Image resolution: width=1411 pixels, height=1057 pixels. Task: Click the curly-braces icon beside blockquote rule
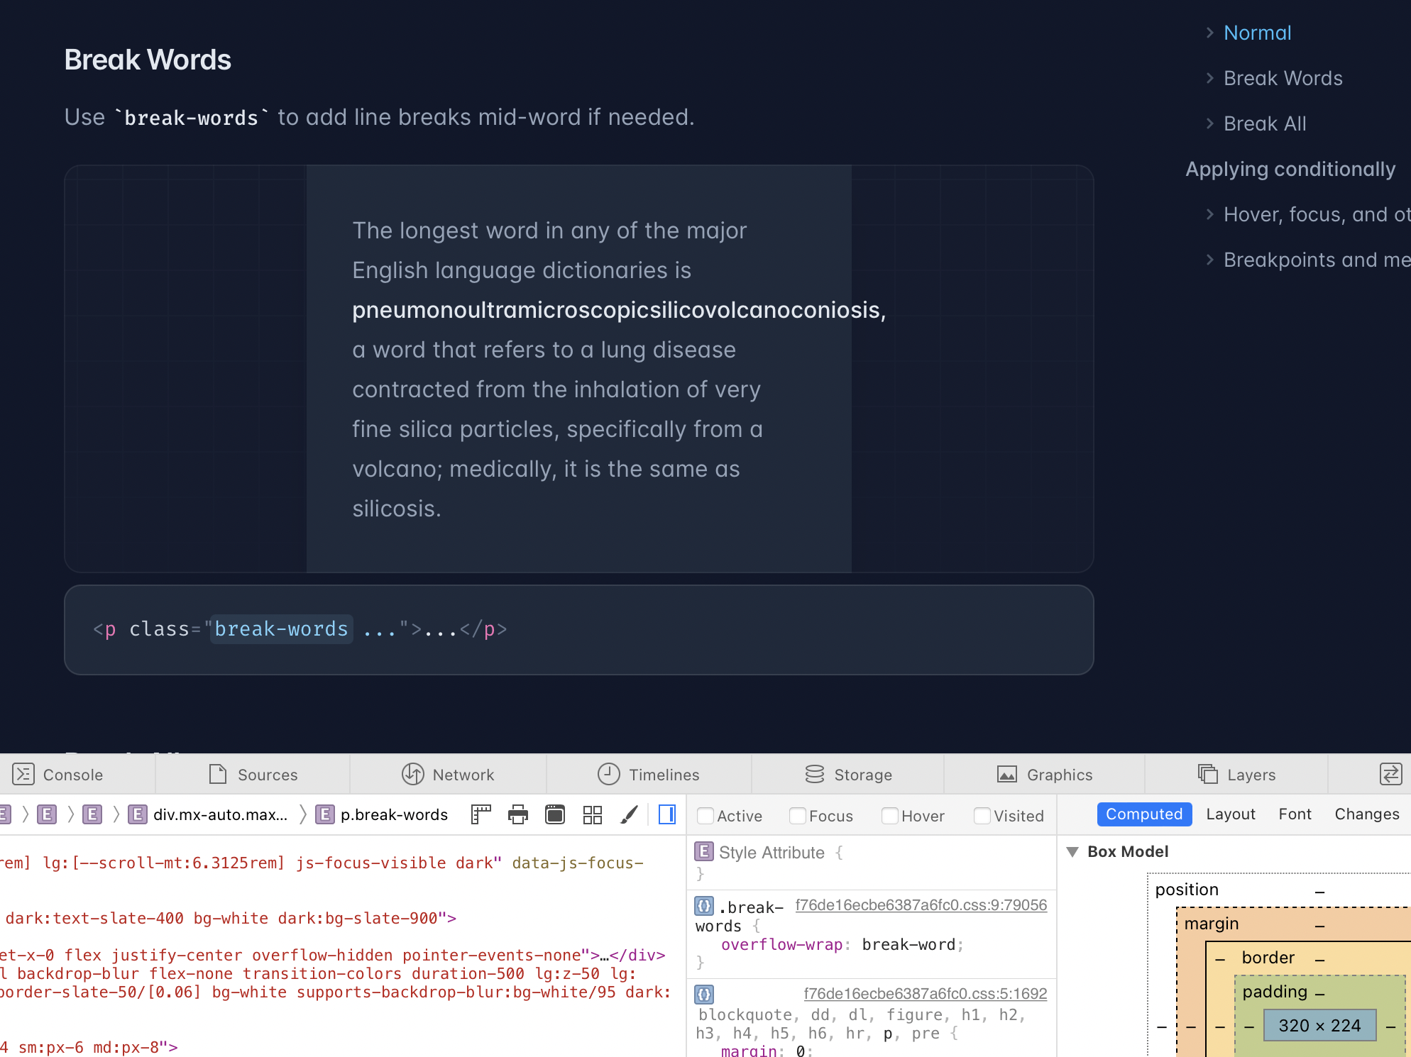703,994
